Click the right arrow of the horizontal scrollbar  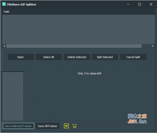[x=153, y=46]
